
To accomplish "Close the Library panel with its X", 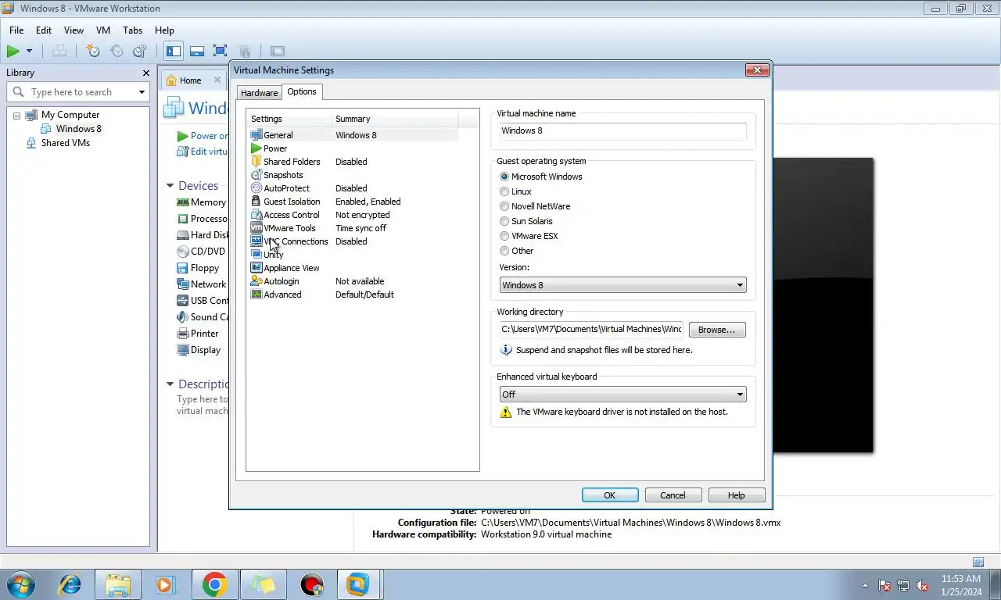I will pyautogui.click(x=145, y=73).
